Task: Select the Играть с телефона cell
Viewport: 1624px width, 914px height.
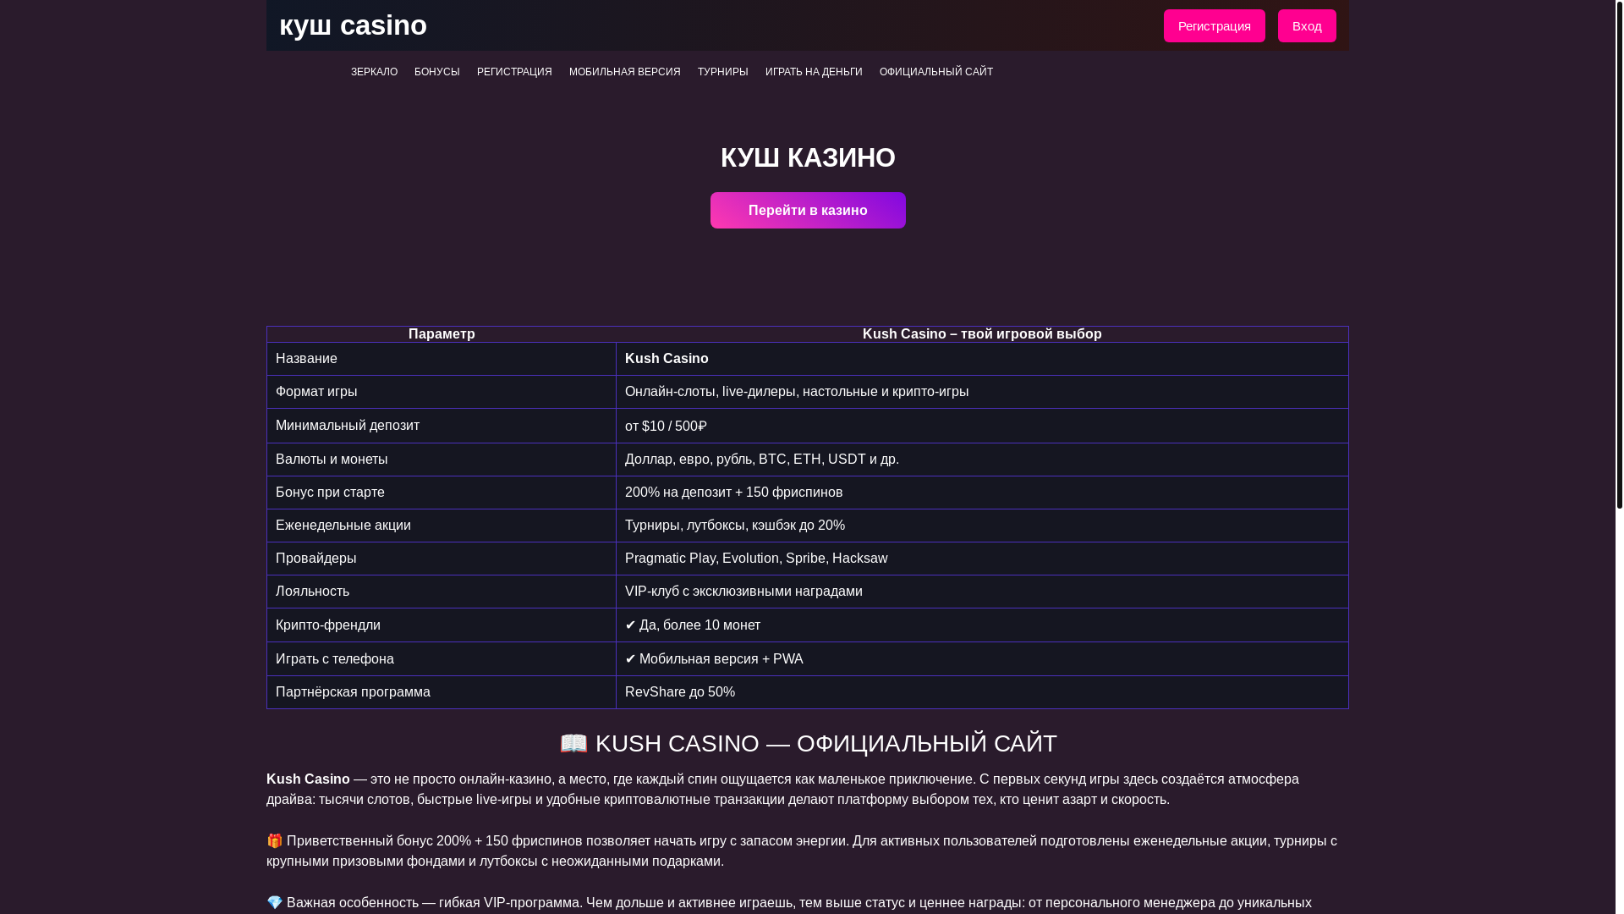Action: [x=442, y=659]
